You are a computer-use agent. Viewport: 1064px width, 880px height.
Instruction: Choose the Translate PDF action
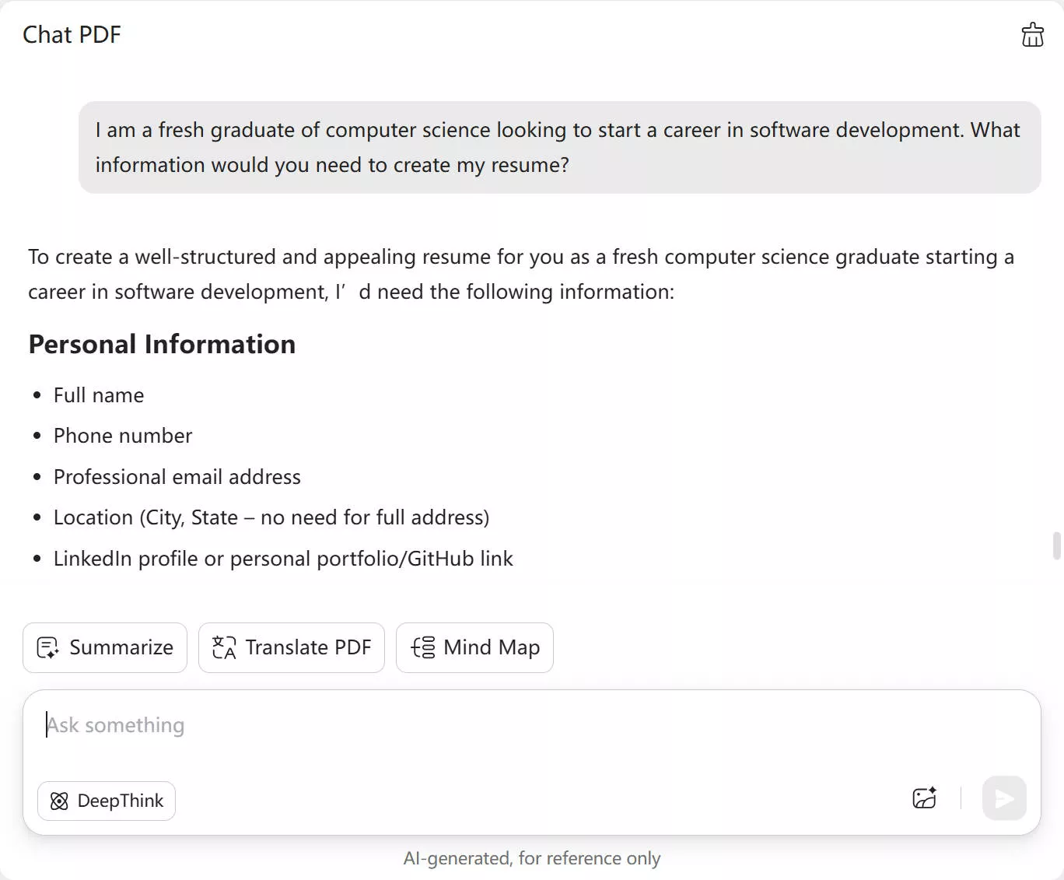tap(292, 647)
